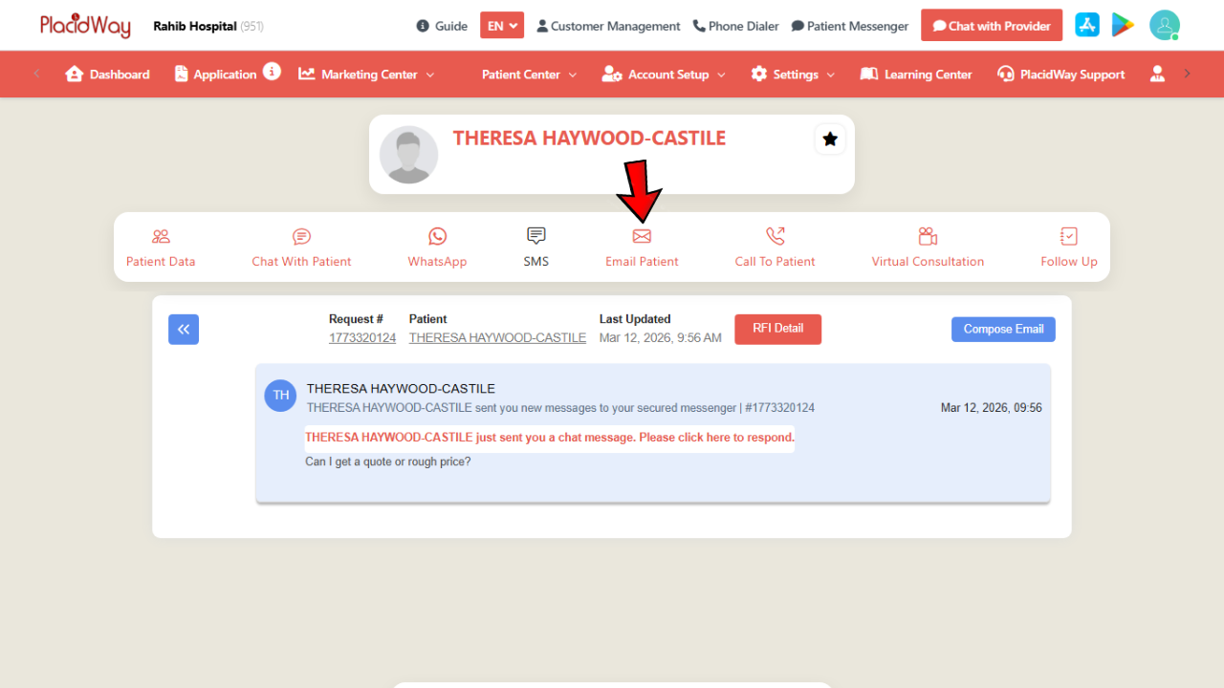
Task: Expand the Marketing Center menu
Action: click(367, 75)
